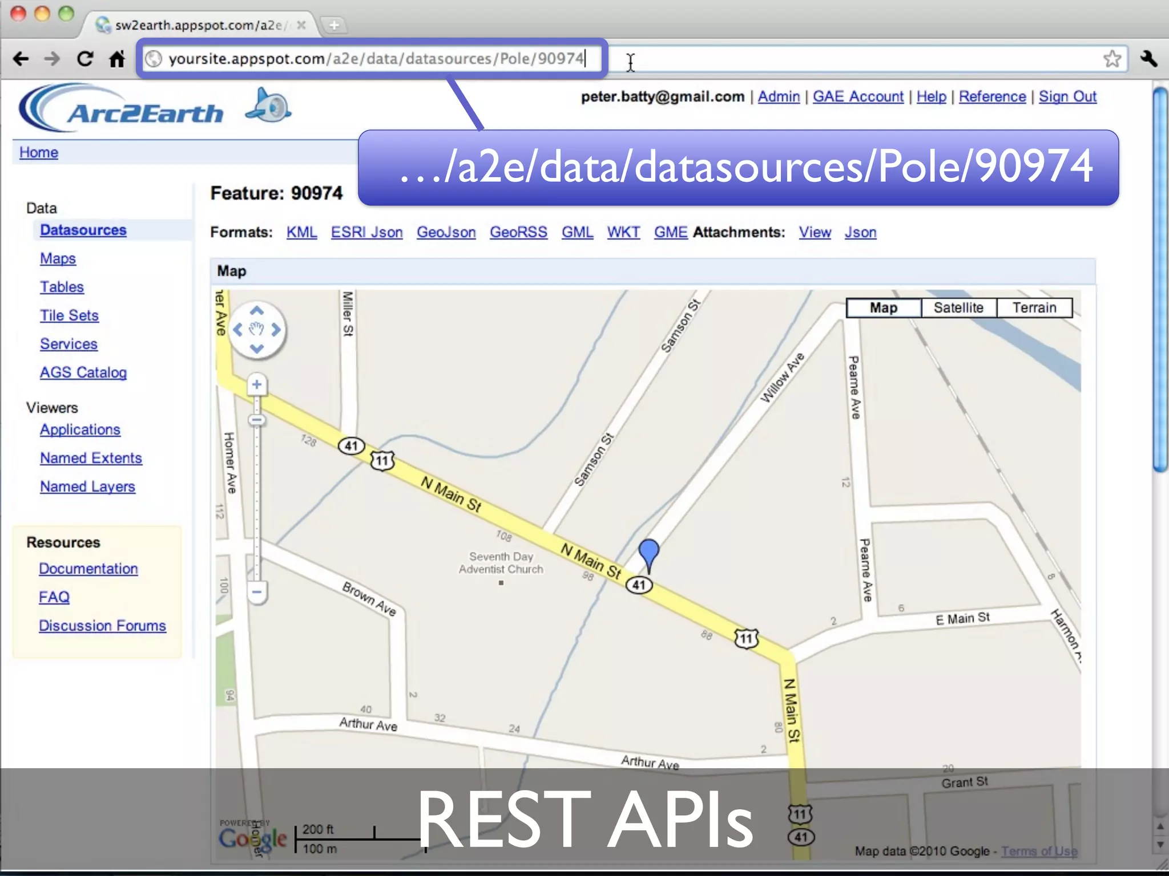Open Datasources in the sidebar
The image size is (1169, 876).
(x=83, y=230)
